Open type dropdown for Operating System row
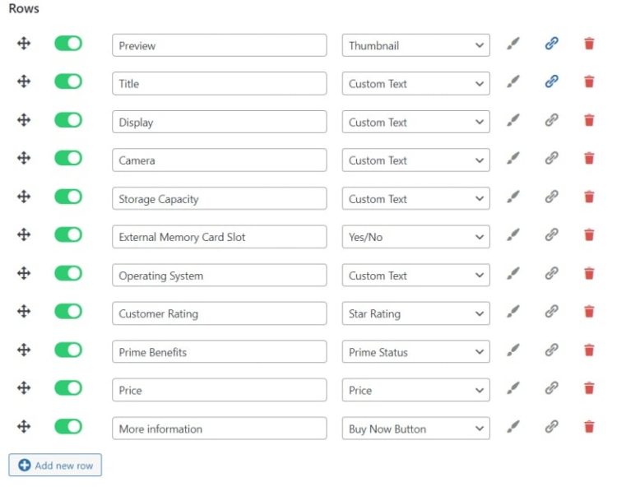This screenshot has height=496, width=617. (416, 276)
